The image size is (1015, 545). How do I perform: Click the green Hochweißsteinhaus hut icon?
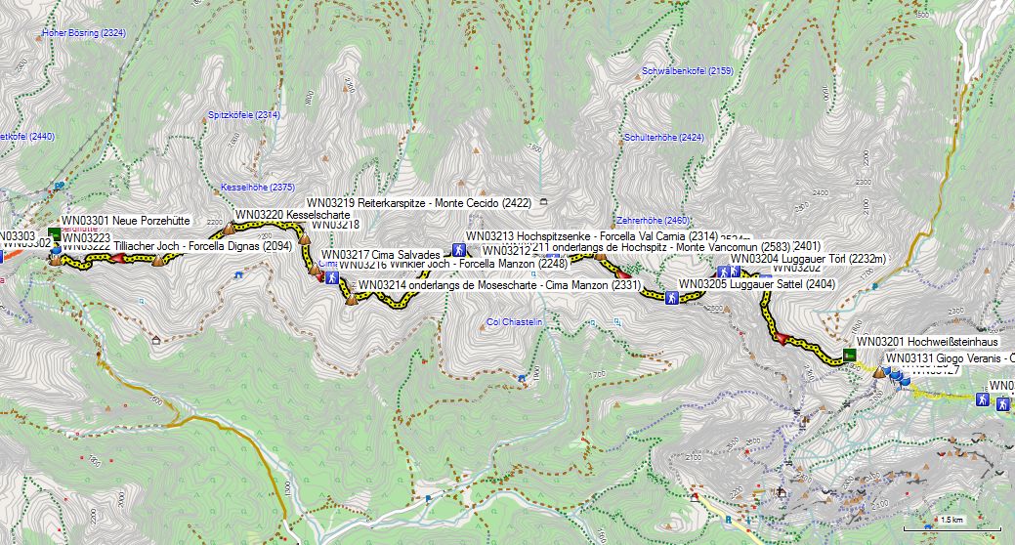click(x=849, y=354)
